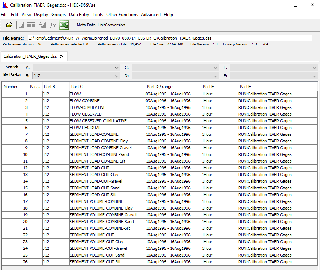Click the Tabulate data icon
Screen dimensions: 320x270
[31, 25]
